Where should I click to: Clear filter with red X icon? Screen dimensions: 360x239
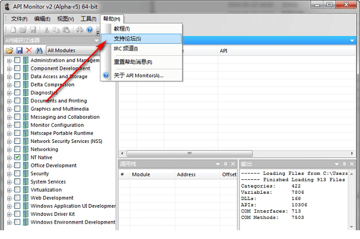pos(29,50)
